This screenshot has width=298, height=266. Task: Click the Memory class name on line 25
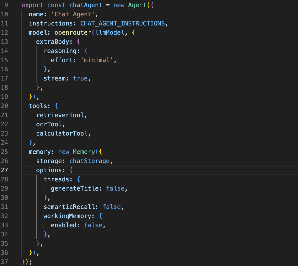pyautogui.click(x=84, y=152)
